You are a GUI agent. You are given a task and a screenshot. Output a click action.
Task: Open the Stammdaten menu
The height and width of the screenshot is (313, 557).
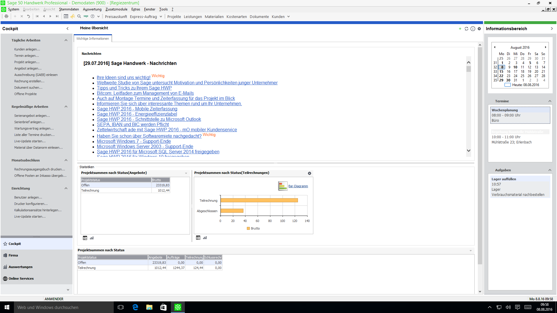click(x=69, y=9)
